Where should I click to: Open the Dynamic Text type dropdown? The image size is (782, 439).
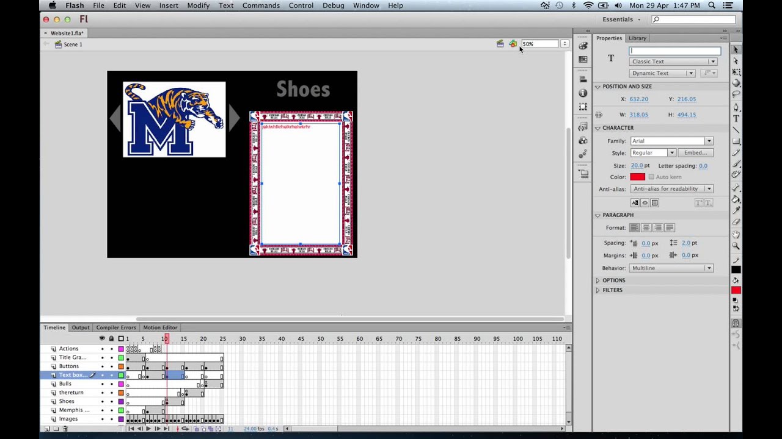pos(662,73)
